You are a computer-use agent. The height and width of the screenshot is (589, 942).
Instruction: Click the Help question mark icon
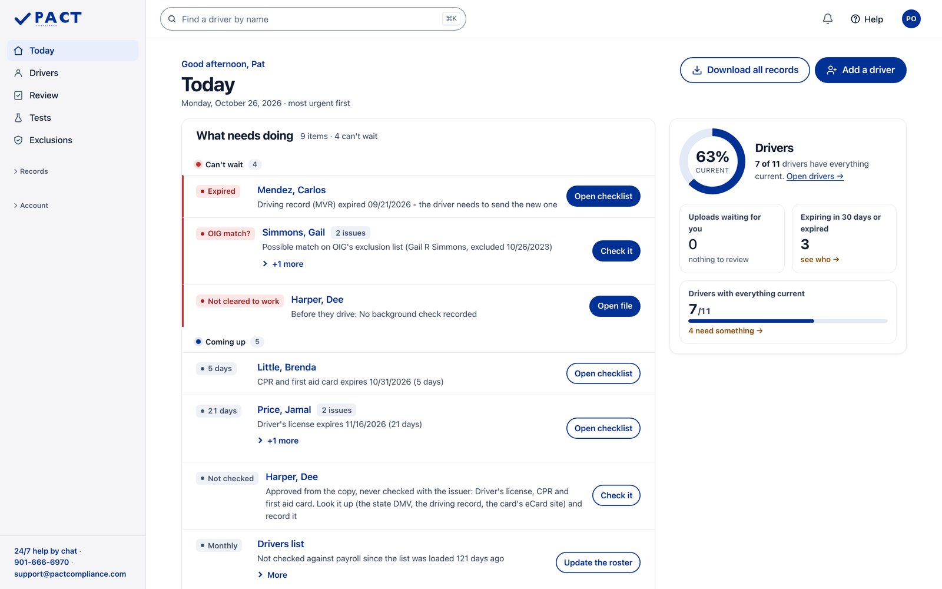click(x=855, y=19)
